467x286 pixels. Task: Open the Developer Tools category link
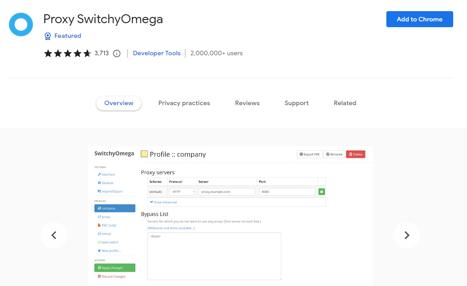click(157, 53)
